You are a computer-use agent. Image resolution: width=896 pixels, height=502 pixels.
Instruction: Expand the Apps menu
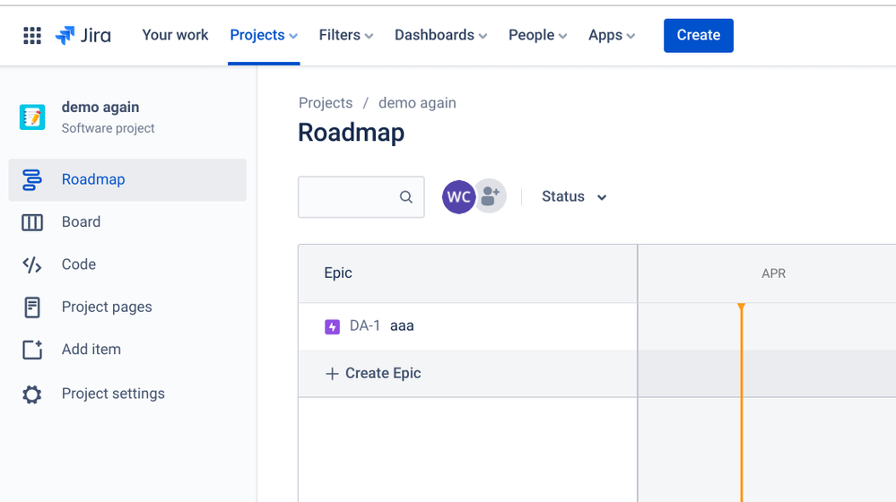click(x=612, y=35)
